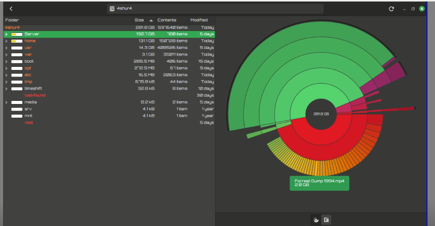
Task: Click the "597640 items" contents cell
Action: 172,27
